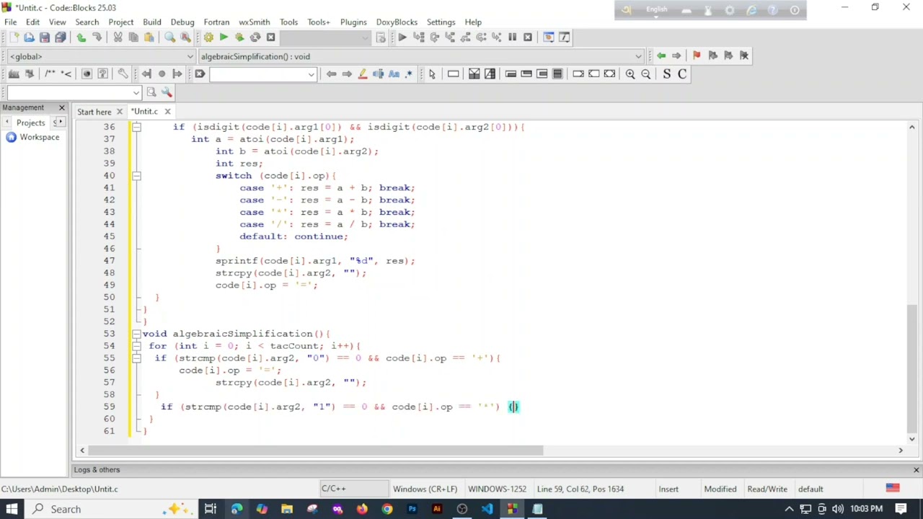The image size is (923, 519).
Task: Open the File menu
Action: point(11,22)
